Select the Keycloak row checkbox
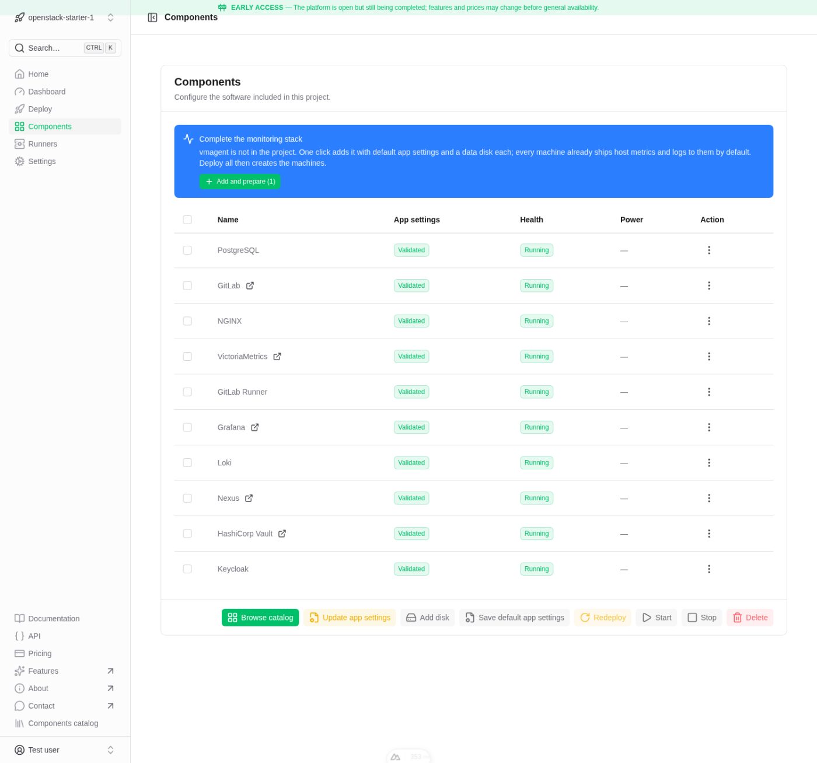 click(187, 569)
